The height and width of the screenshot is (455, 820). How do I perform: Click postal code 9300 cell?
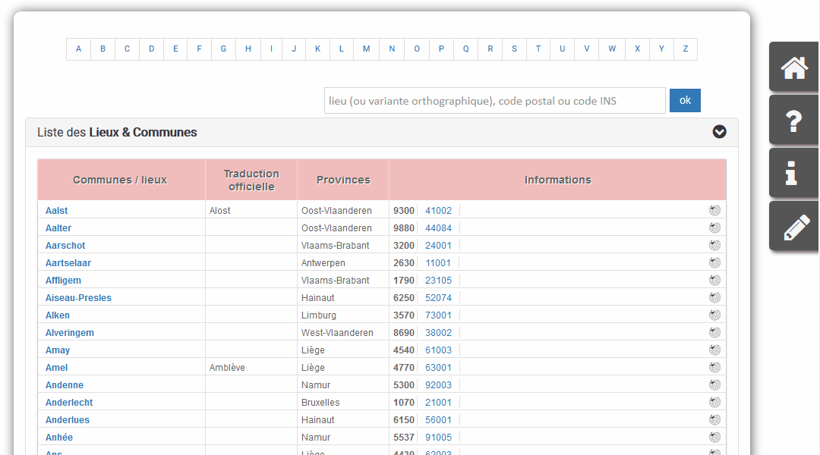[404, 211]
